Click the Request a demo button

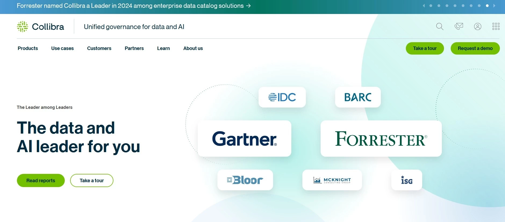(x=475, y=48)
